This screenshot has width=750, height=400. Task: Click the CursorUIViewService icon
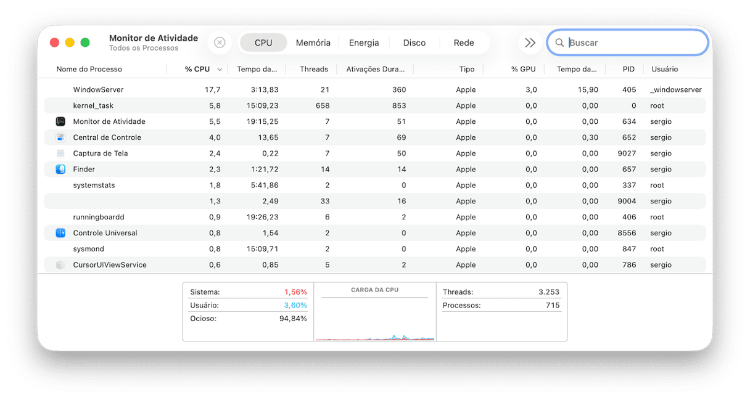tap(60, 265)
